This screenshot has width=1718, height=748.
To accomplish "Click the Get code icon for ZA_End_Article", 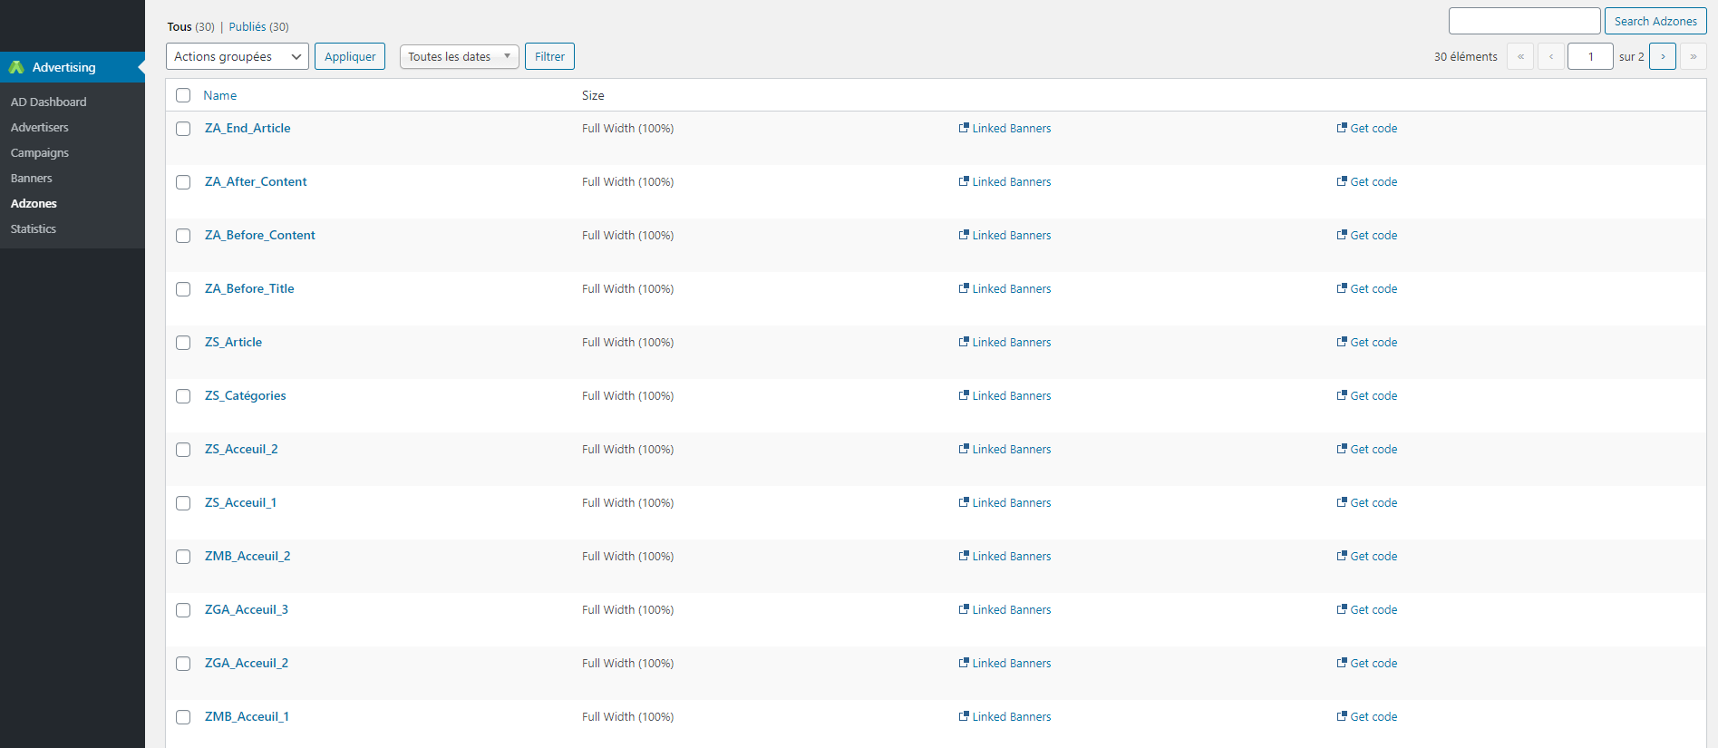I will tap(1342, 128).
